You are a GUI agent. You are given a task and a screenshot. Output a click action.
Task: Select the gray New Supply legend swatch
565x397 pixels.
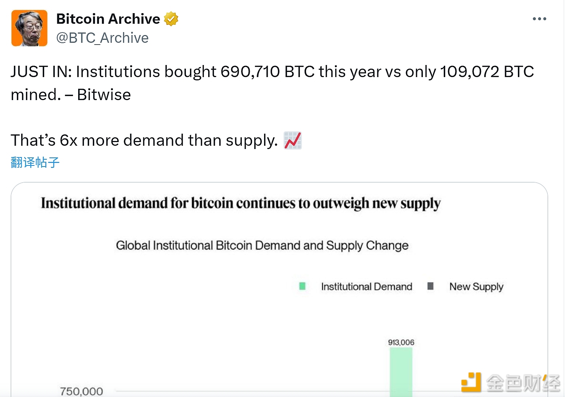430,286
